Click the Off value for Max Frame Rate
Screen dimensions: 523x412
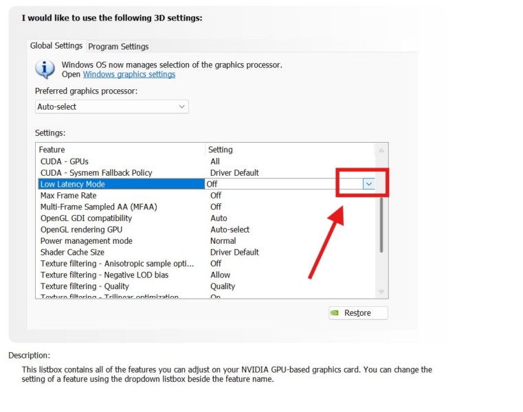216,195
